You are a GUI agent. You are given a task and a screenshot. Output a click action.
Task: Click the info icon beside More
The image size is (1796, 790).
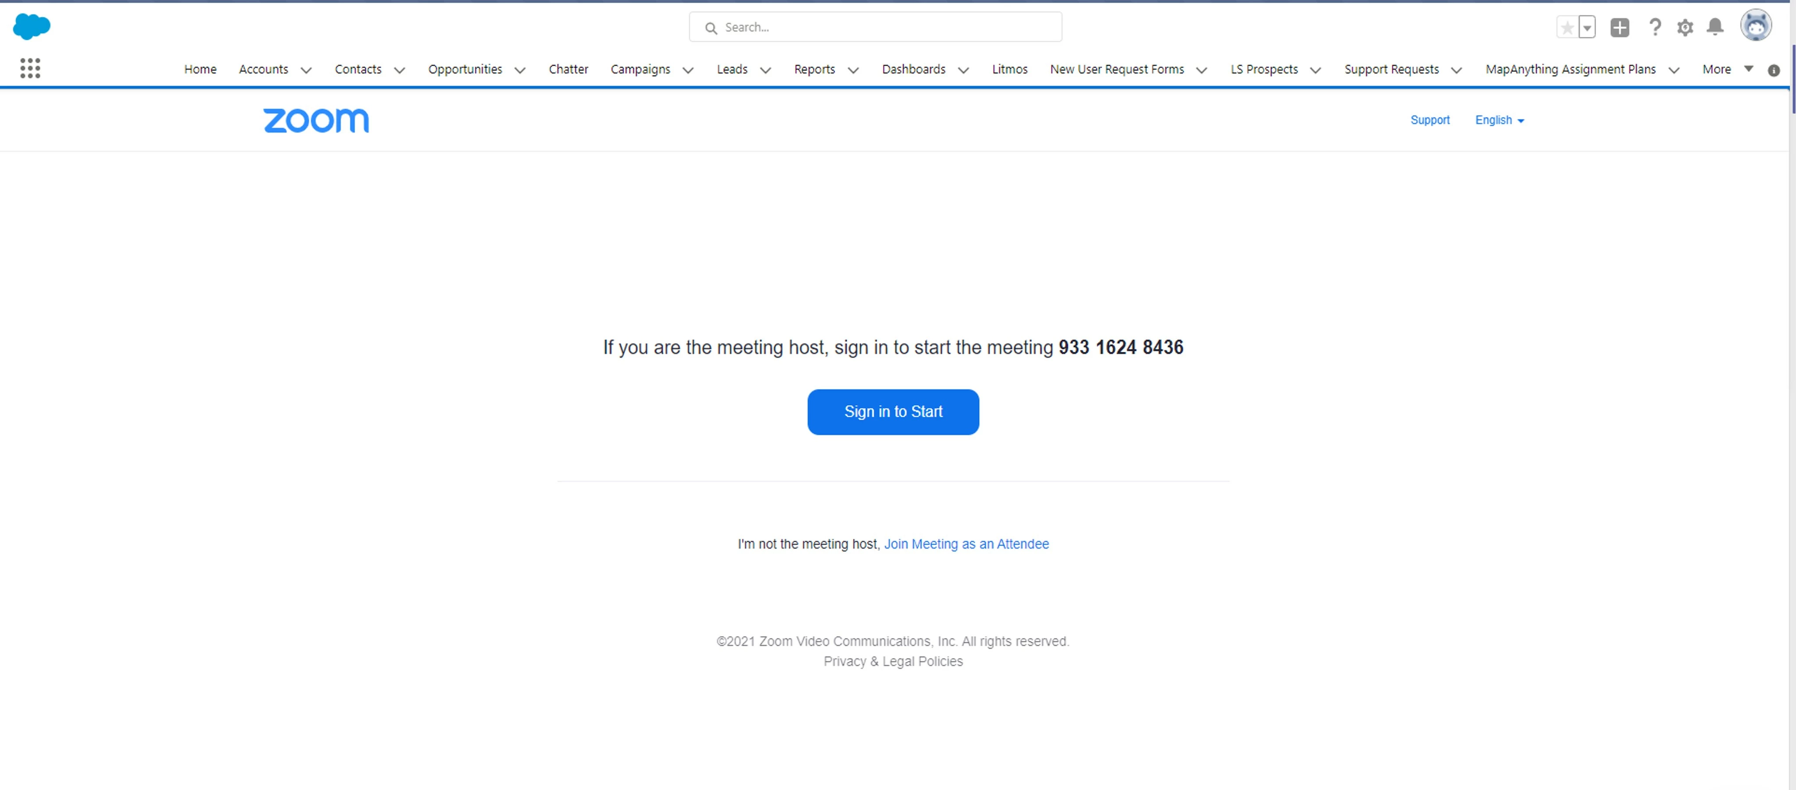1774,71
